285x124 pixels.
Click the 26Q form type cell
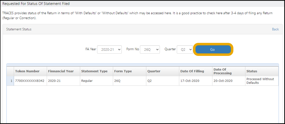tap(130, 81)
